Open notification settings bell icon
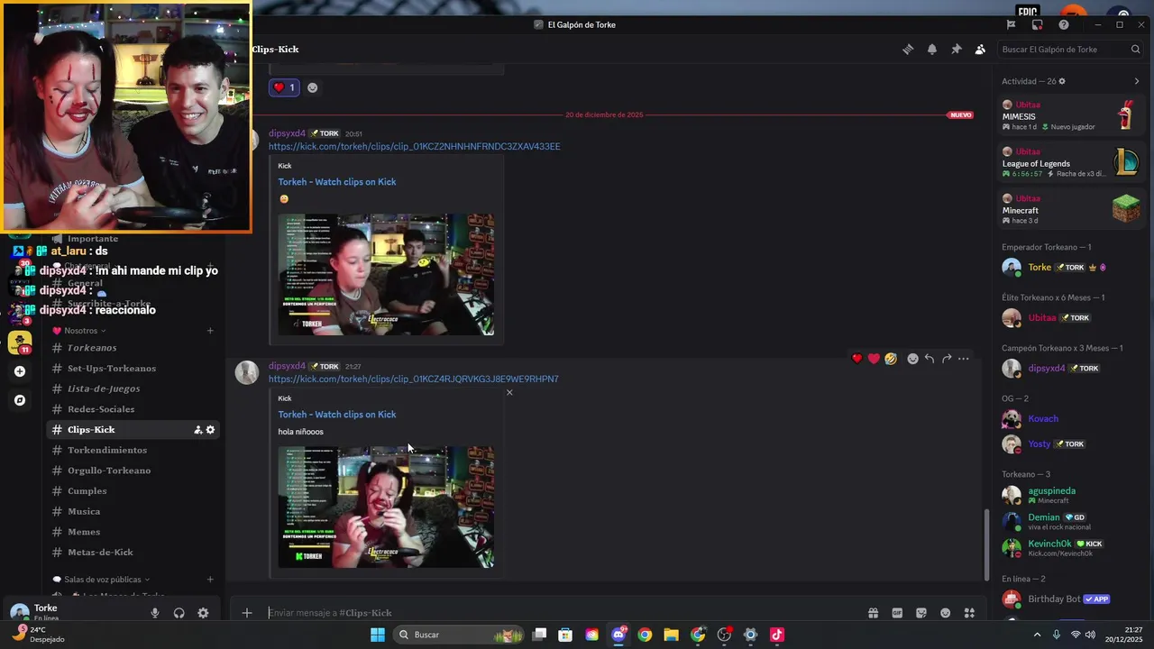 point(932,50)
